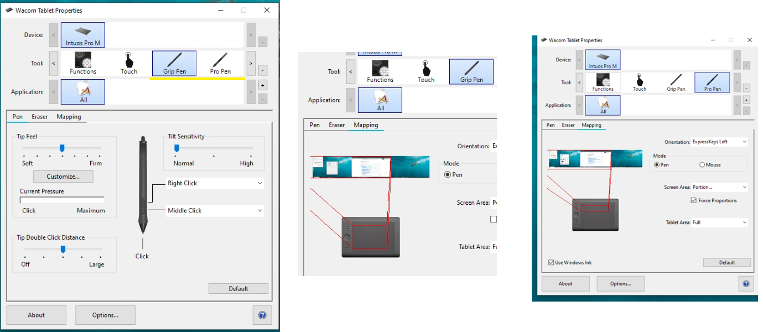Click tablet image in cropped middle panel

click(x=371, y=237)
